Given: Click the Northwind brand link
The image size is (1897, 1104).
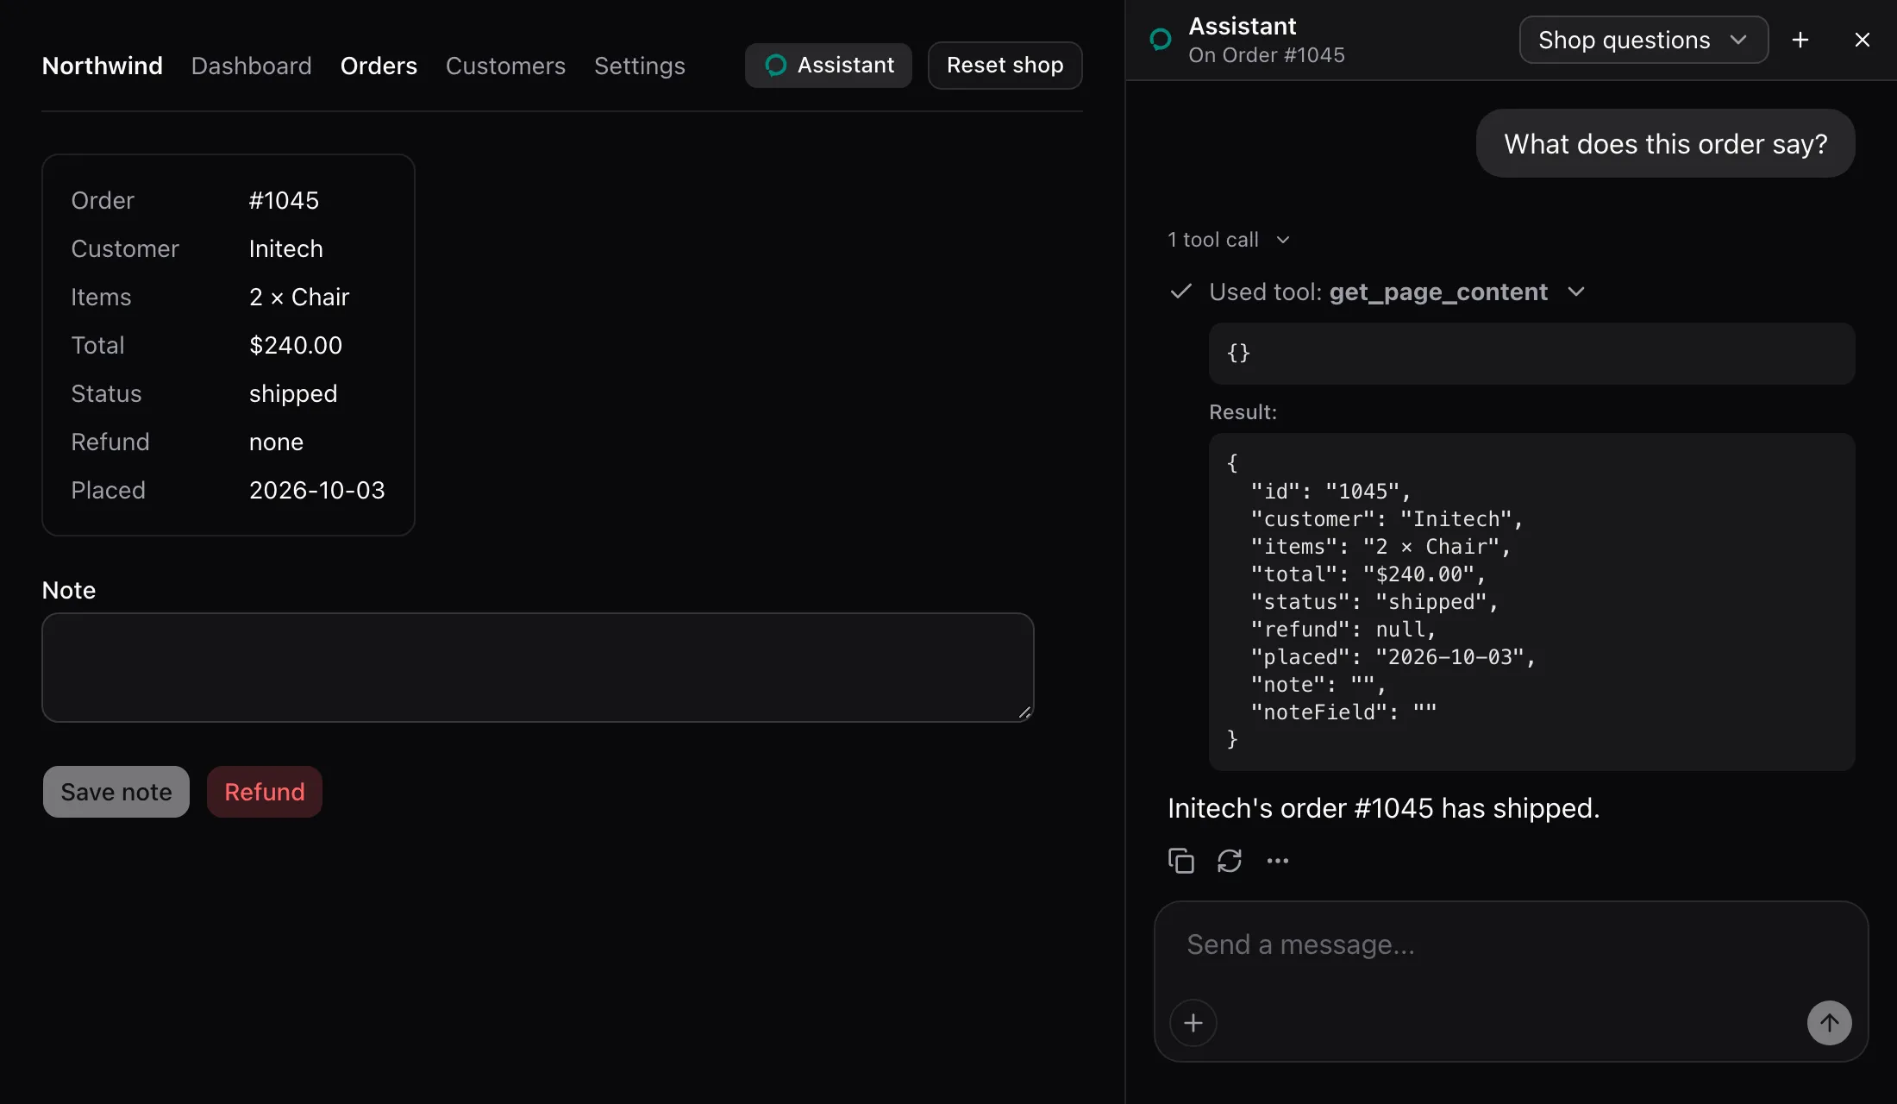Looking at the screenshot, I should pos(102,66).
